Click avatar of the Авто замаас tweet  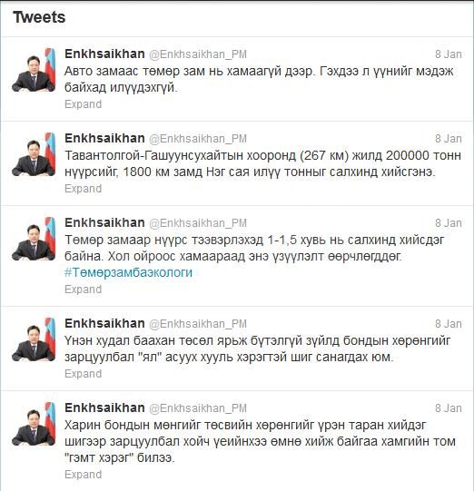click(x=34, y=70)
